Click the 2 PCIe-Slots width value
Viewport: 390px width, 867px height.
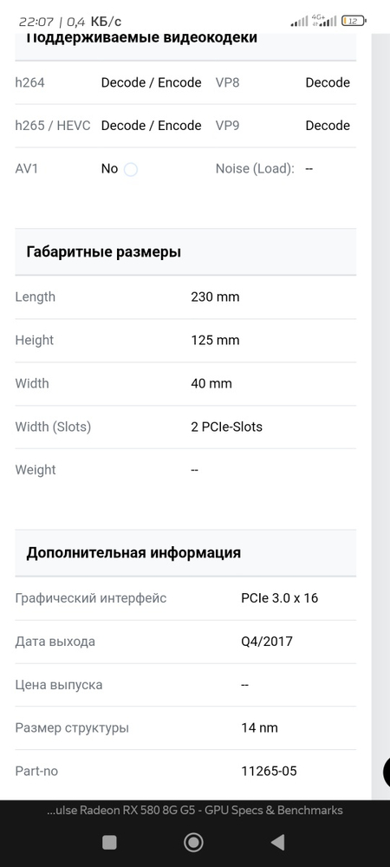point(226,427)
